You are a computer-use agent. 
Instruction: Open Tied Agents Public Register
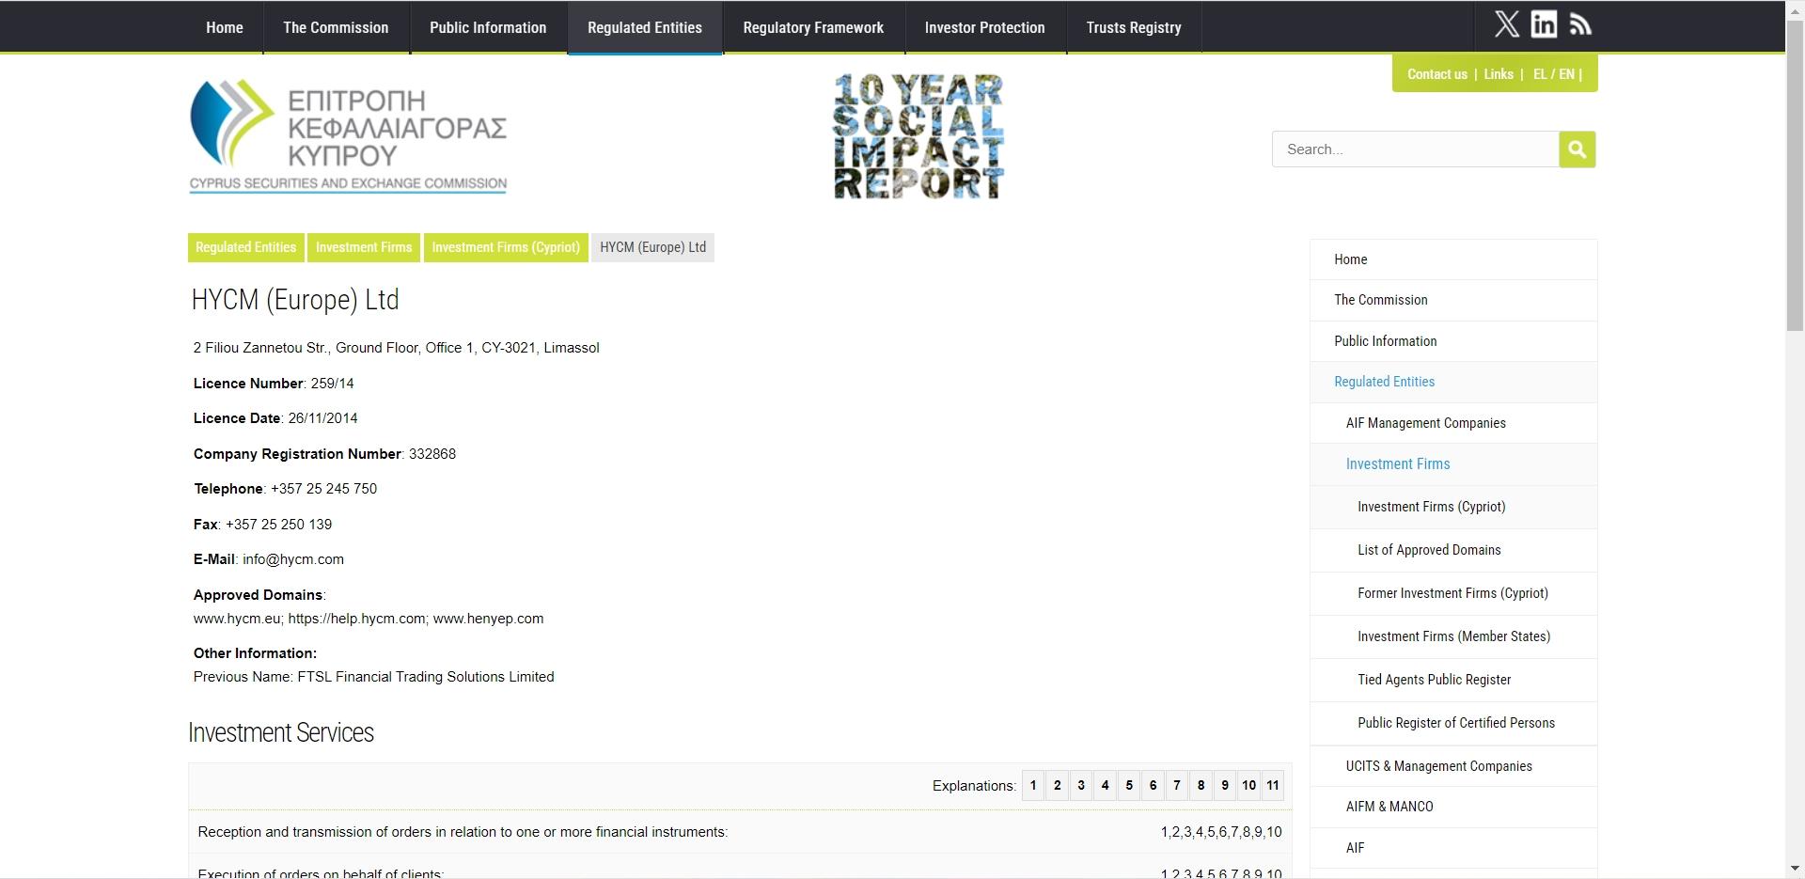click(1453, 680)
